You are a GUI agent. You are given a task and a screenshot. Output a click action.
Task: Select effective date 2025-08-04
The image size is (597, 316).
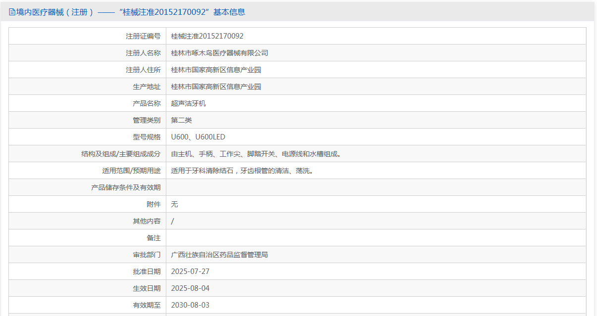click(190, 288)
